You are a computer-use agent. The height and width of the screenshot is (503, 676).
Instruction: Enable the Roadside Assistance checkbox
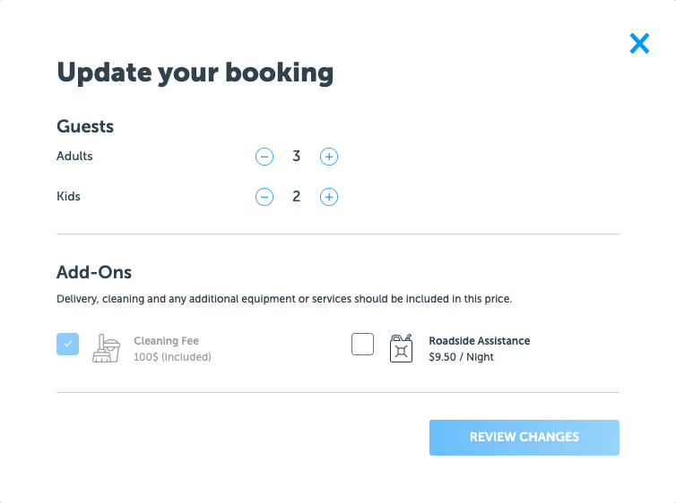[362, 345]
